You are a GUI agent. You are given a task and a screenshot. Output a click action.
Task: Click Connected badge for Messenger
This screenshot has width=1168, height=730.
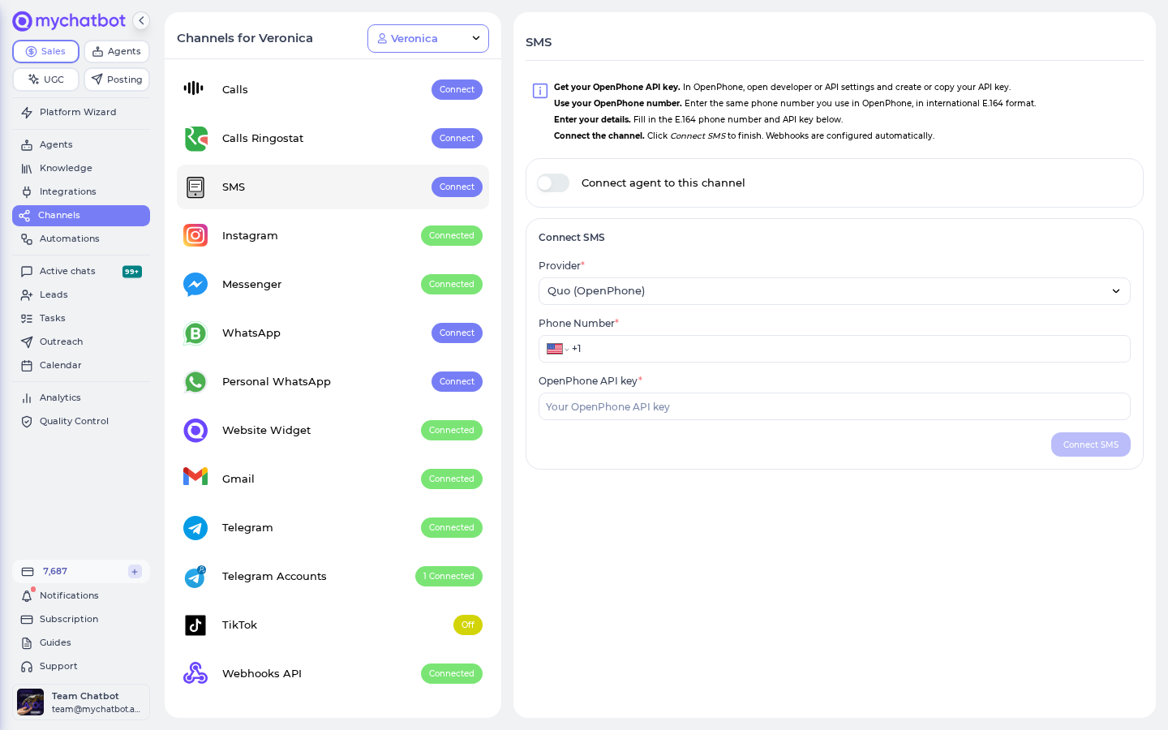[452, 285]
